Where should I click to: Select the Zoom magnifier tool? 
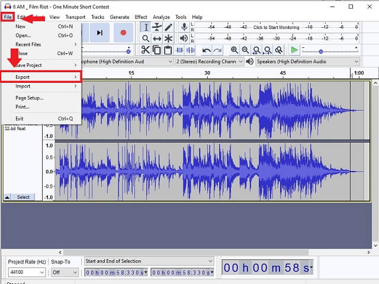(146, 38)
